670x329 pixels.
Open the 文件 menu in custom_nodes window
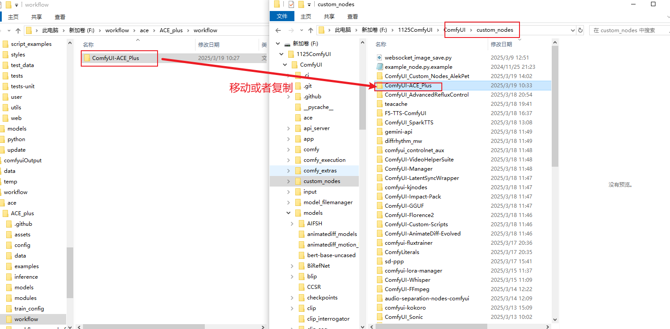coord(282,17)
